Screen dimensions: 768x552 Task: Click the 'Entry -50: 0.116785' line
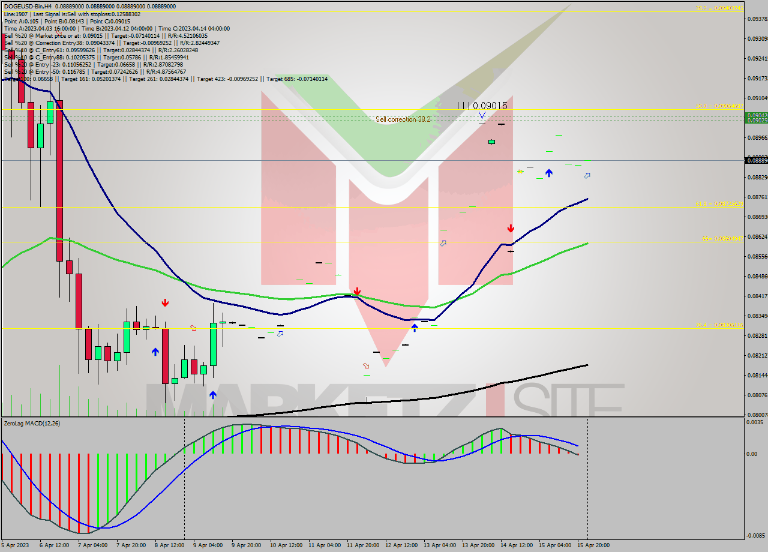click(x=95, y=71)
